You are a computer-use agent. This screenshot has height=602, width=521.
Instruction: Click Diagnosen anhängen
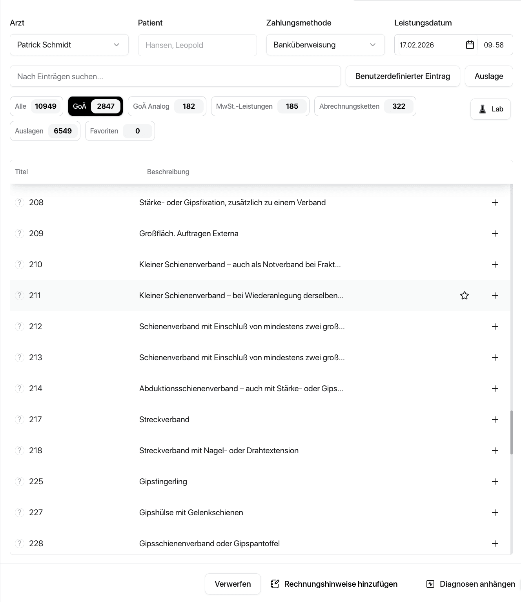(471, 584)
